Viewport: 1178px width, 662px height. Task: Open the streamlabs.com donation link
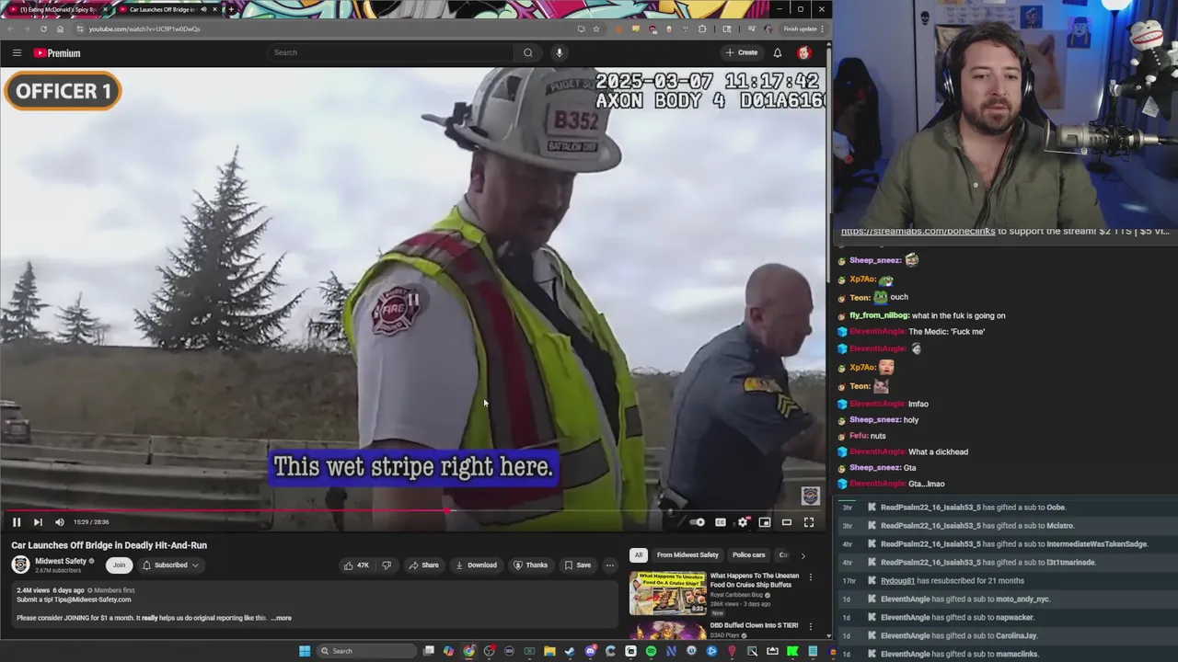(x=918, y=232)
